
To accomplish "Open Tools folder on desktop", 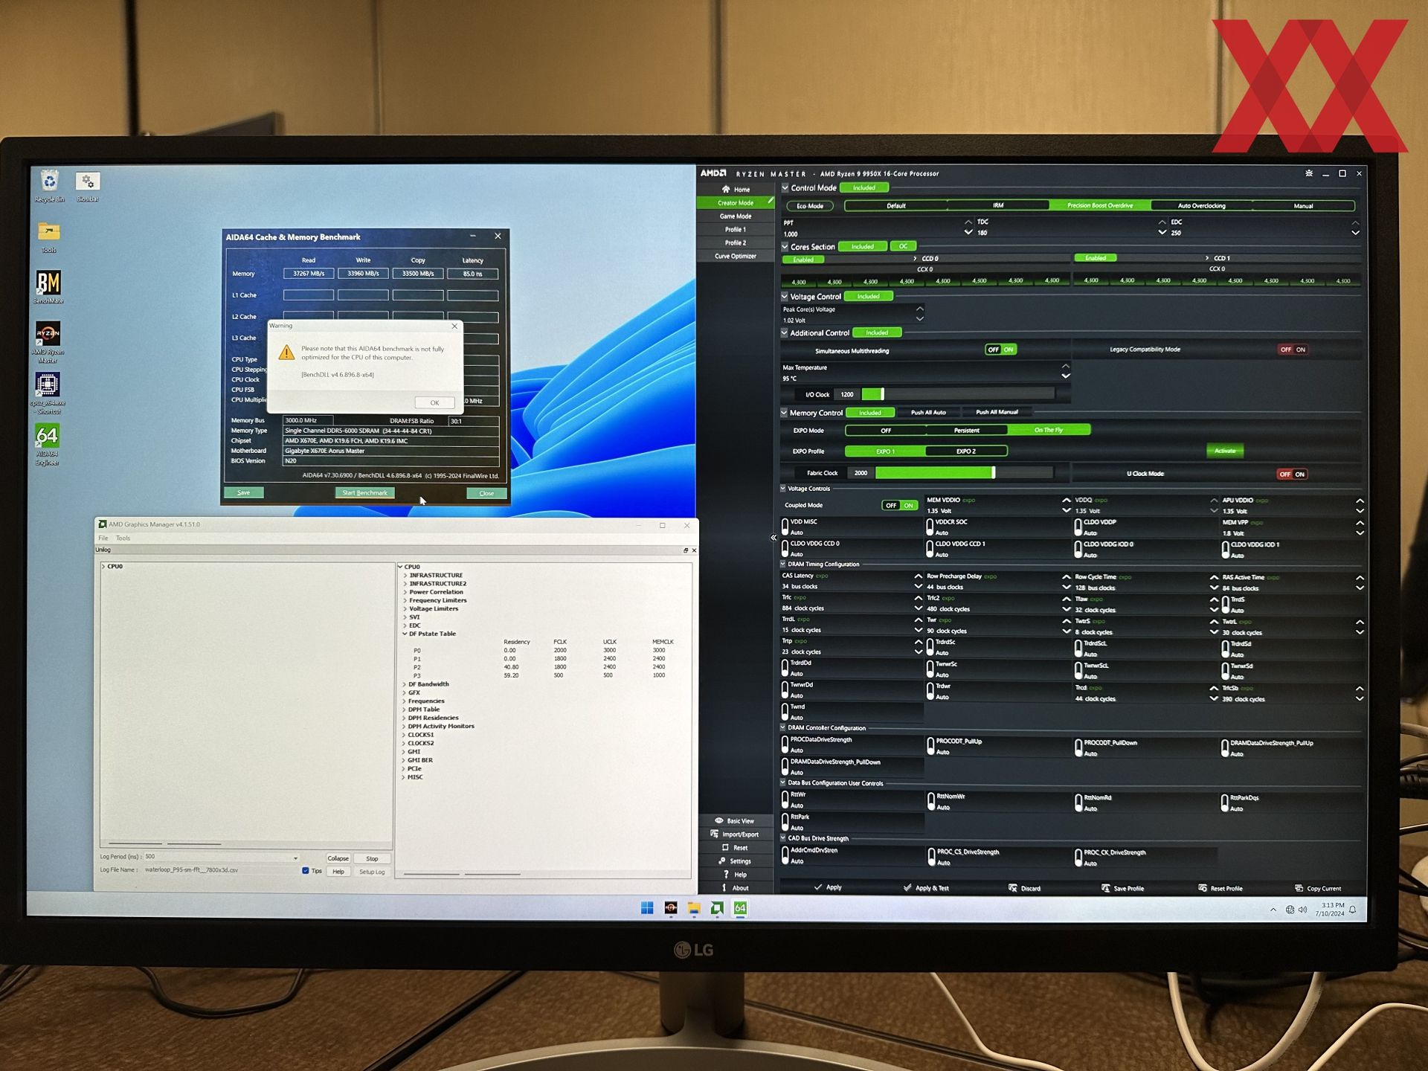I will [49, 237].
